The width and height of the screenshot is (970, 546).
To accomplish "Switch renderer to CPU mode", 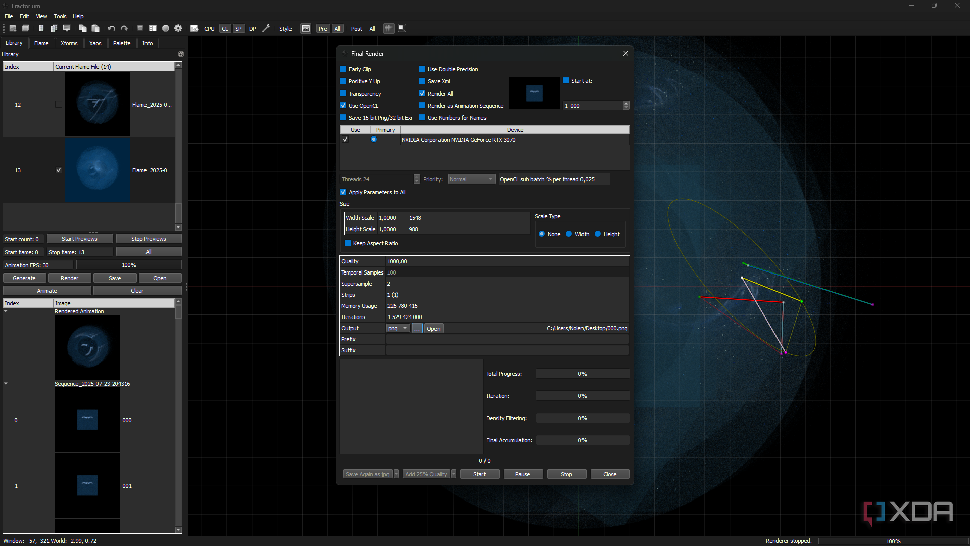I will coord(209,29).
